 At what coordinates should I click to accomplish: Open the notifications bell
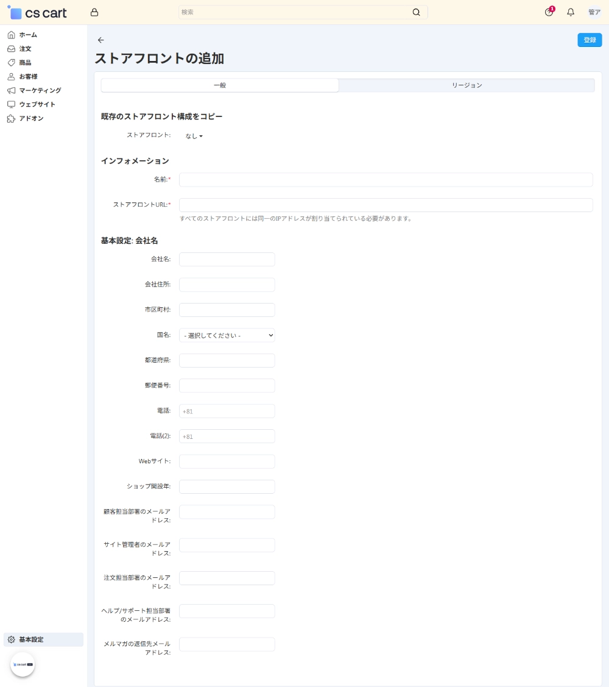click(571, 12)
